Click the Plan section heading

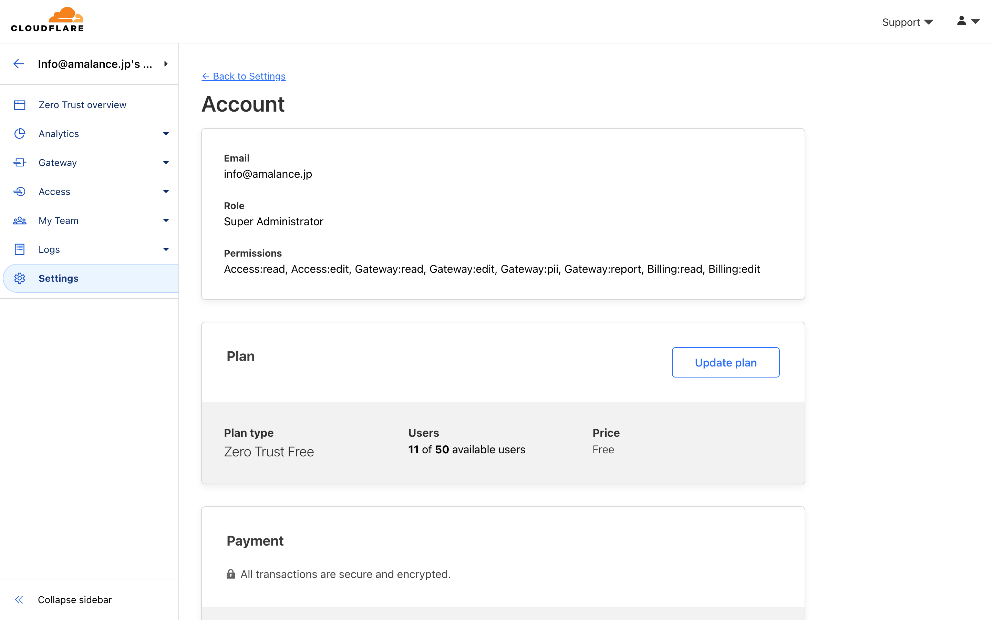coord(241,356)
